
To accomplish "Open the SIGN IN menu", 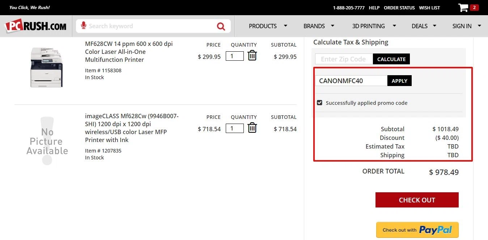I will pos(462,26).
